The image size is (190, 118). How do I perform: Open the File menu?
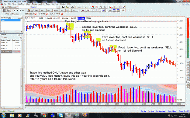pos(5,4)
